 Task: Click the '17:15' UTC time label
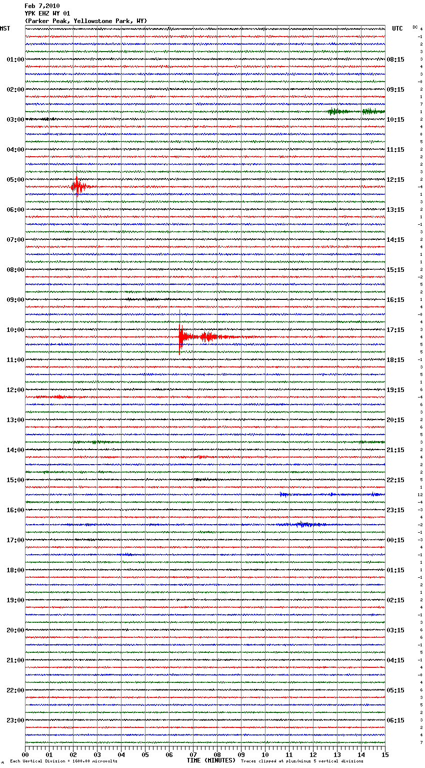pyautogui.click(x=395, y=330)
